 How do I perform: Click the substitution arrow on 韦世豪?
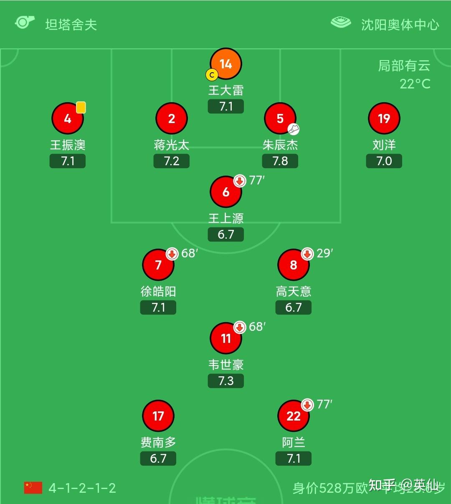[x=239, y=328]
